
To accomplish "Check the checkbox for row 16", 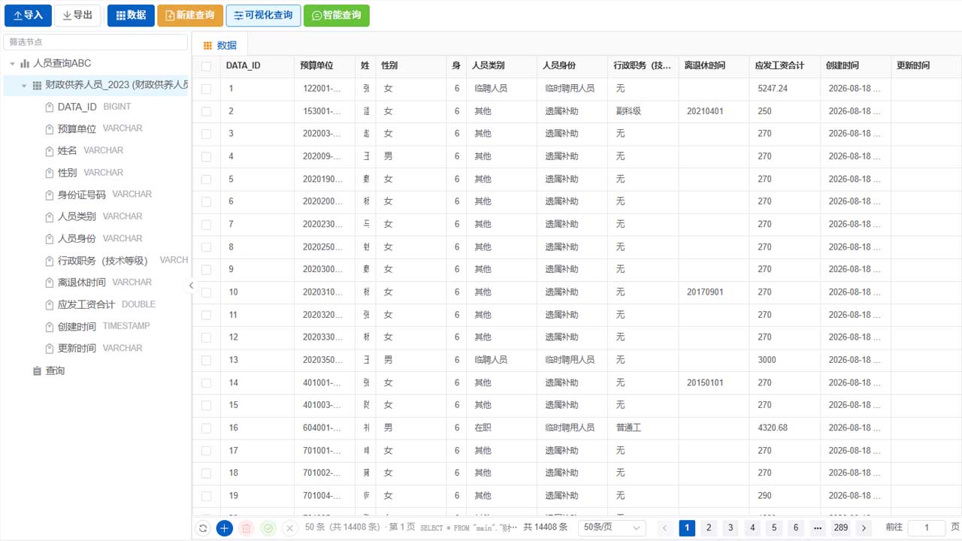I will pos(206,428).
